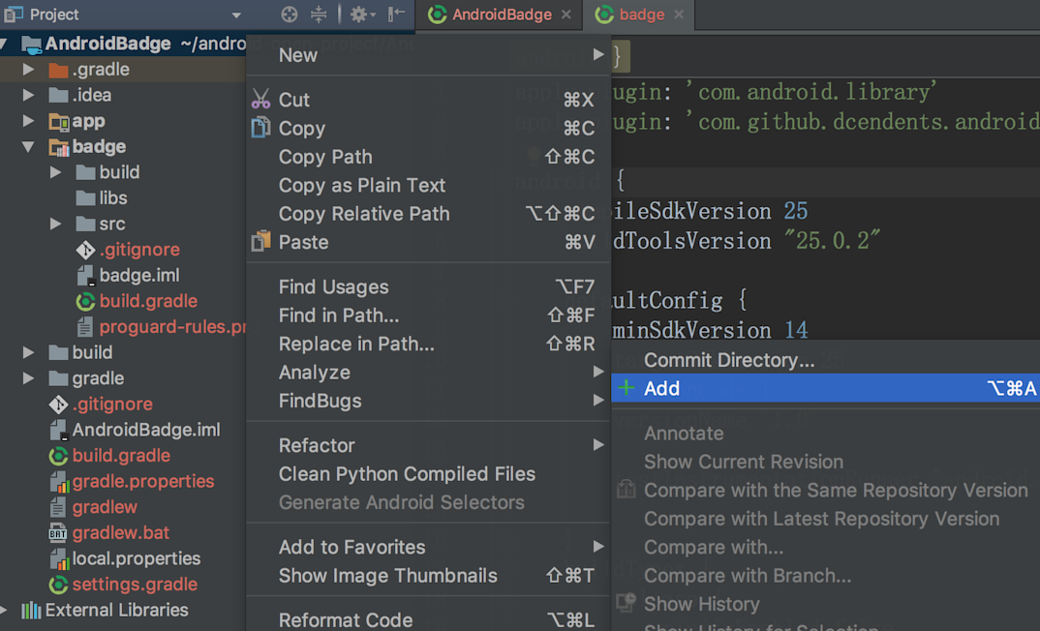The width and height of the screenshot is (1040, 631).
Task: Click the External Libraries bars icon
Action: point(31,611)
